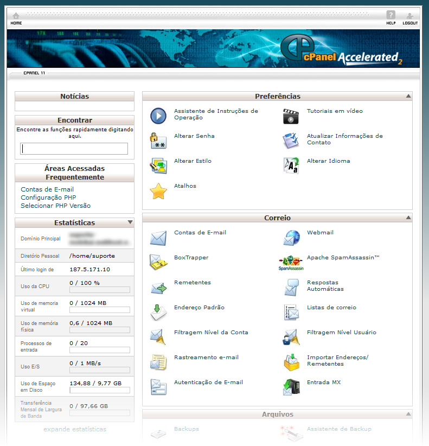Open the Listas de correio icon
The width and height of the screenshot is (429, 446).
click(291, 312)
